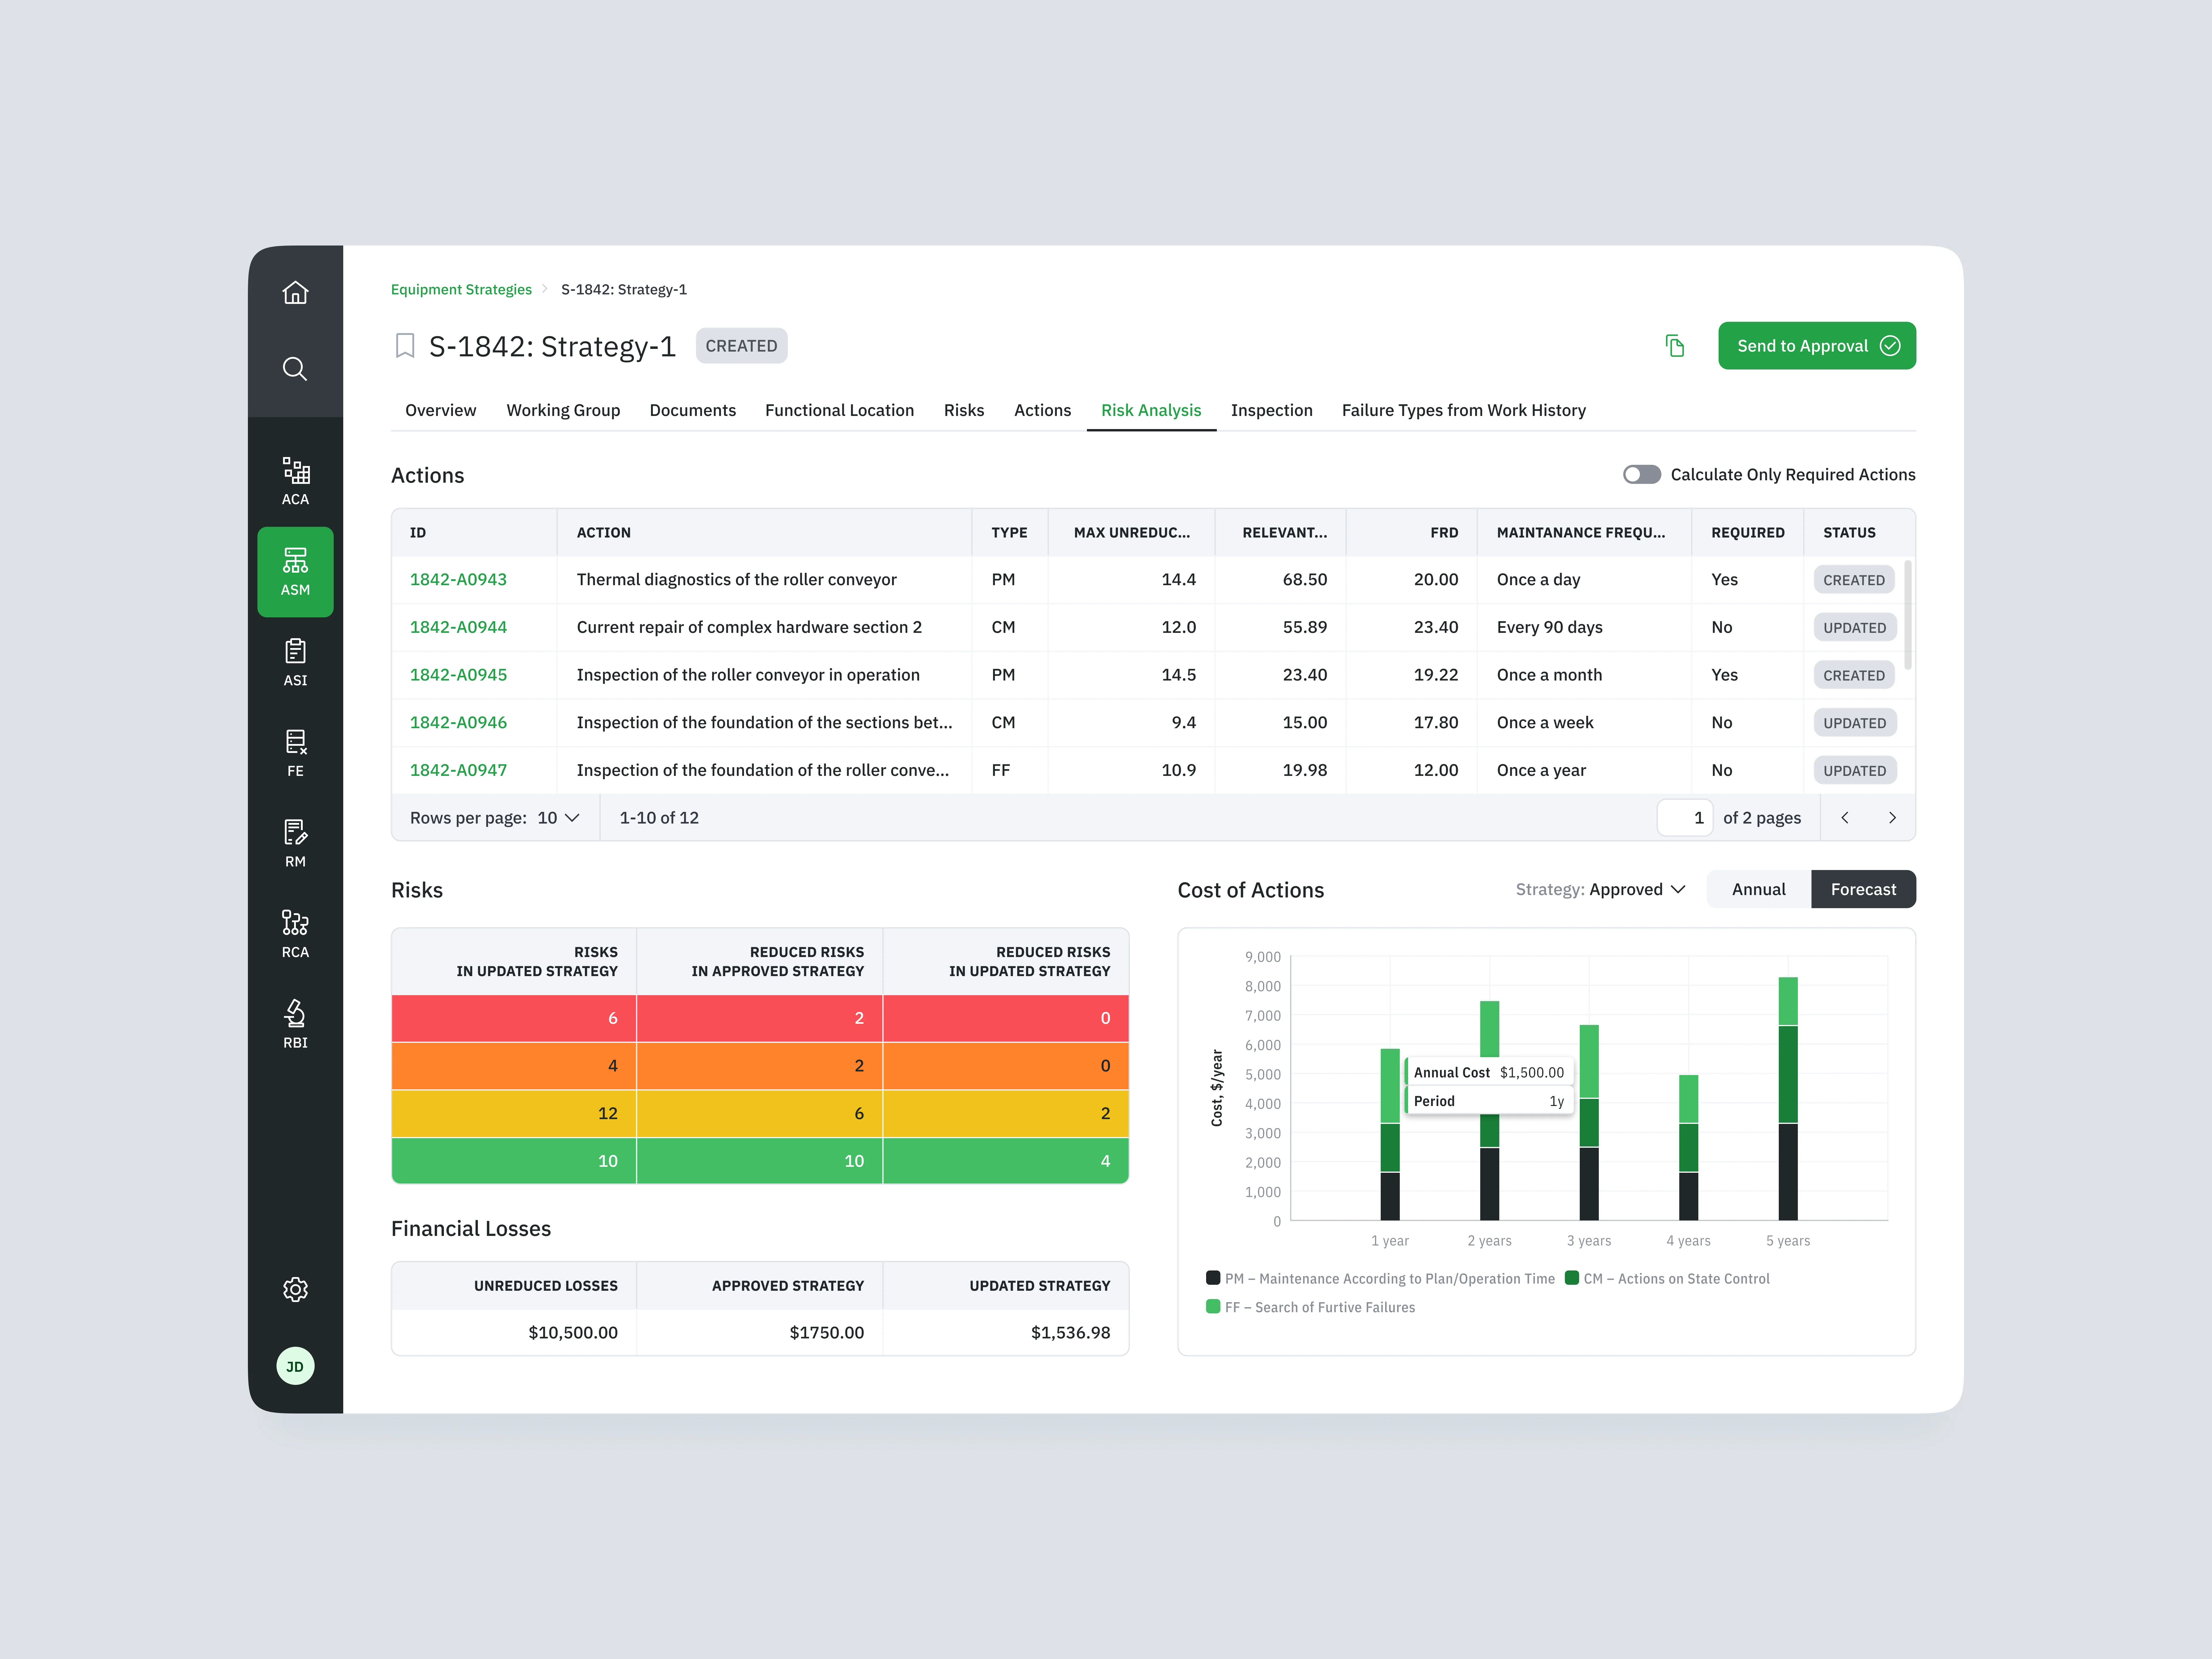Open the ACA module
The image size is (2212, 1659).
[x=295, y=481]
